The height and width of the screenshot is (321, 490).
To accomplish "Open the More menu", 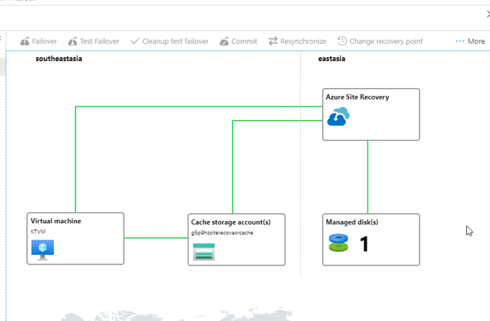I will point(470,41).
